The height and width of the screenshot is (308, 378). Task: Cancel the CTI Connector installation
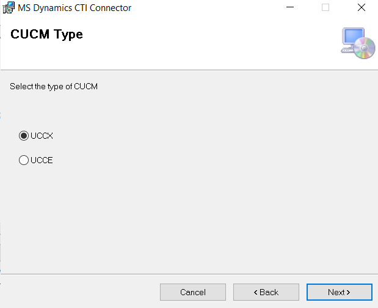tap(192, 292)
